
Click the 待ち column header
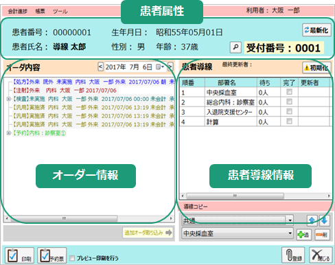[268, 82]
